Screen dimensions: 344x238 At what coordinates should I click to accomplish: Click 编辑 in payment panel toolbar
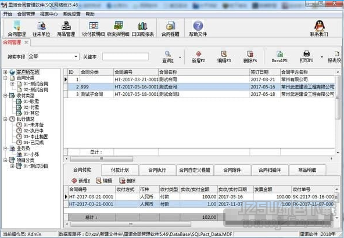point(104,181)
